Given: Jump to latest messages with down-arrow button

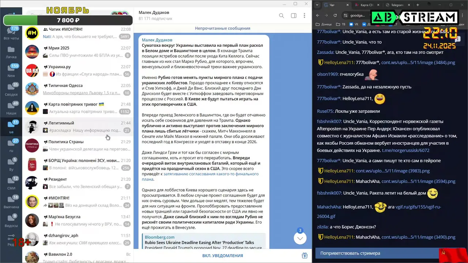Looking at the screenshot, I should coord(300,238).
